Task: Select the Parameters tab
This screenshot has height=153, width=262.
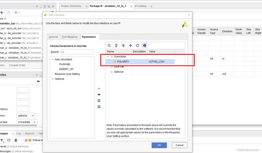Action: pyautogui.click(x=89, y=37)
